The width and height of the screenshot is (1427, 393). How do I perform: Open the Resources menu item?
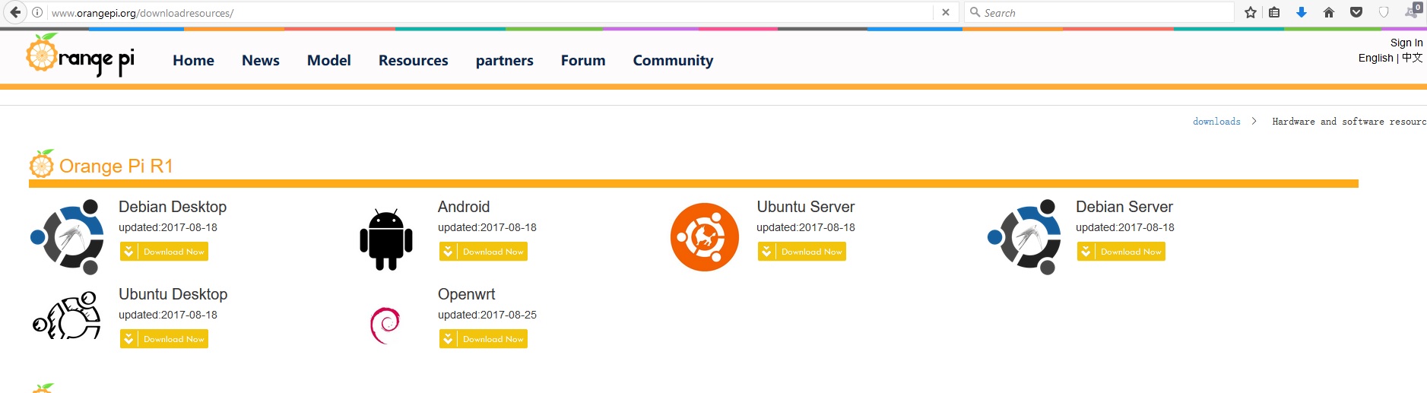(x=414, y=60)
